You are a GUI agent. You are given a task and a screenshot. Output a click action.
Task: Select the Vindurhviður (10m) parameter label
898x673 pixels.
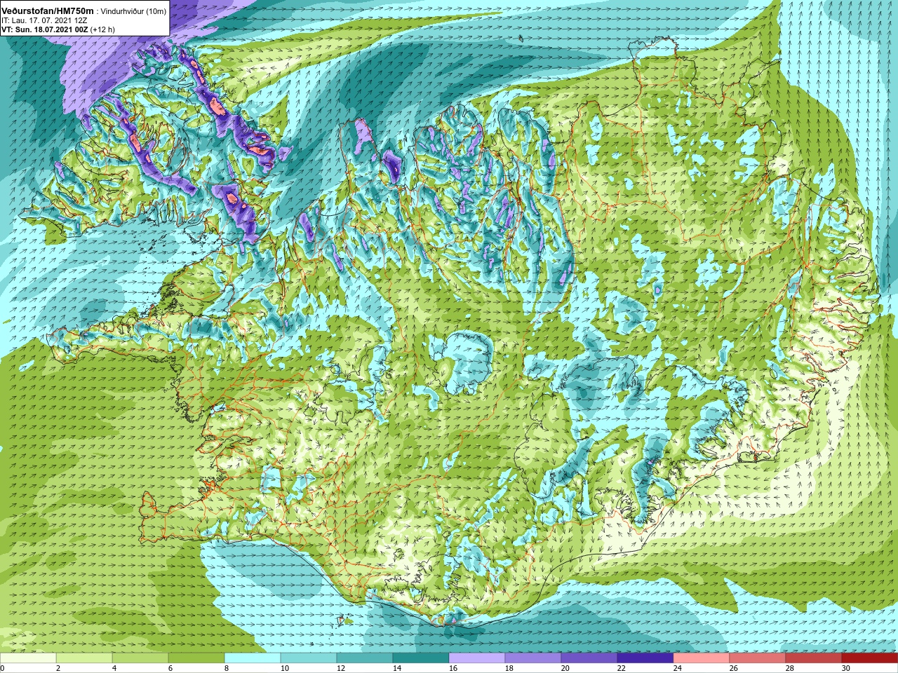pyautogui.click(x=134, y=12)
